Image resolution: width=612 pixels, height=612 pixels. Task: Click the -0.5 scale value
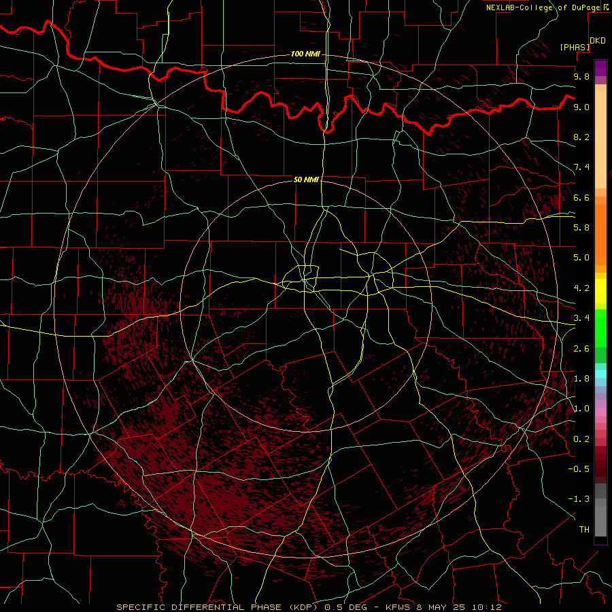579,469
